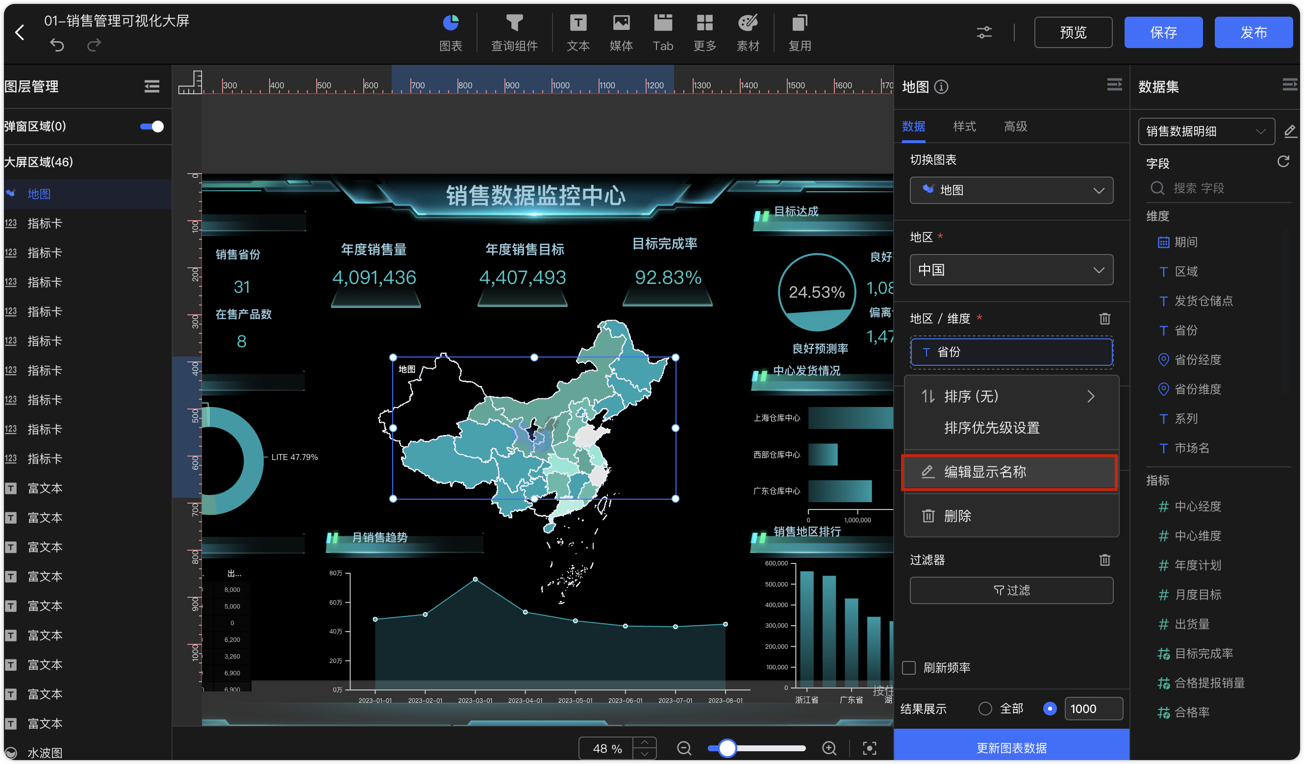Select the 省份经度 dimension field
This screenshot has width=1304, height=764.
tap(1197, 360)
